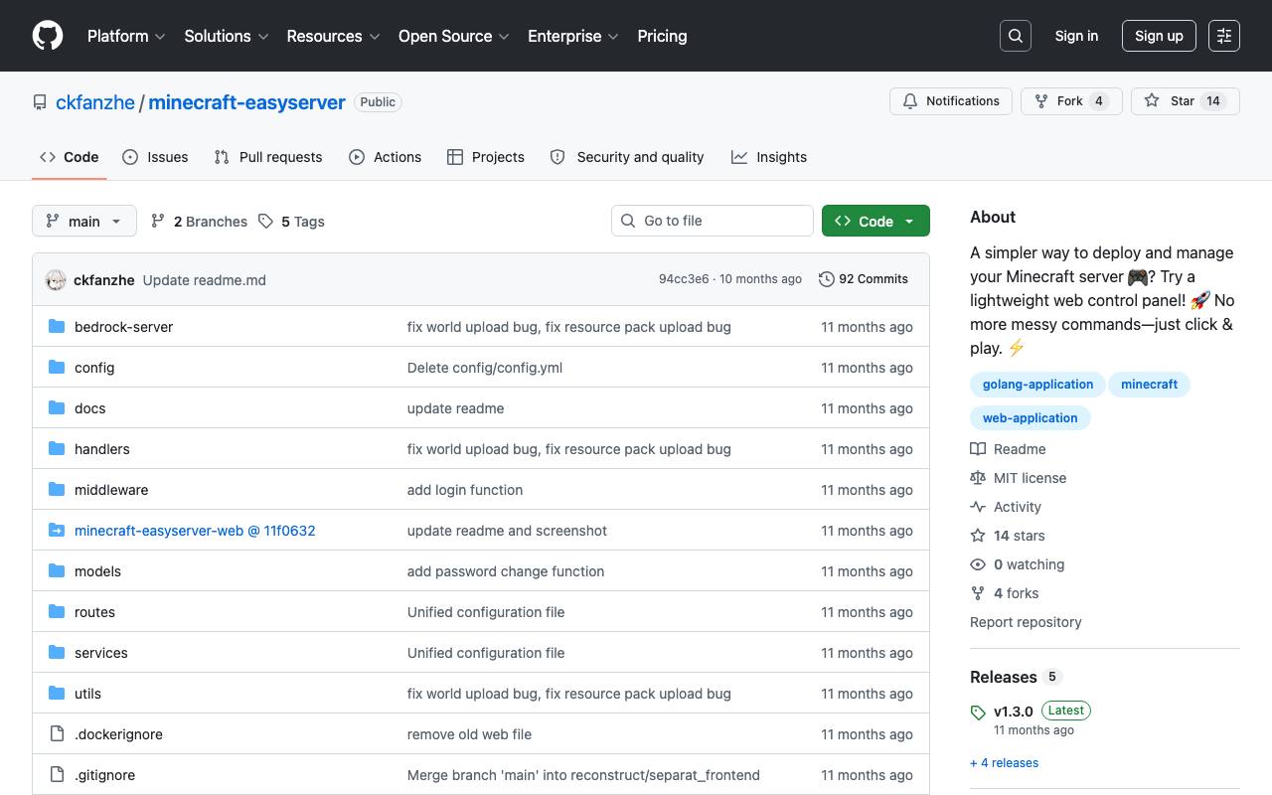The height and width of the screenshot is (795, 1272).
Task: Click the Notifications button
Action: (x=951, y=101)
